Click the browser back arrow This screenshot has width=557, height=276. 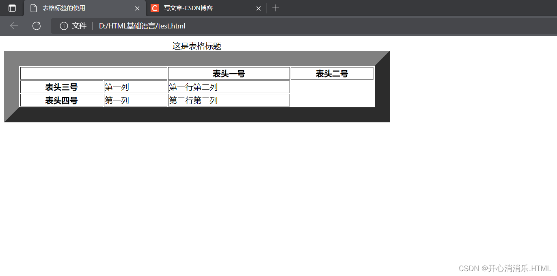(x=14, y=26)
